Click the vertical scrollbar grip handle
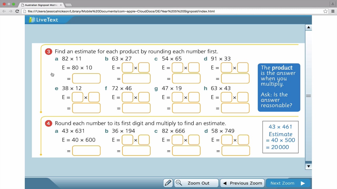The width and height of the screenshot is (337, 189). [x=309, y=96]
